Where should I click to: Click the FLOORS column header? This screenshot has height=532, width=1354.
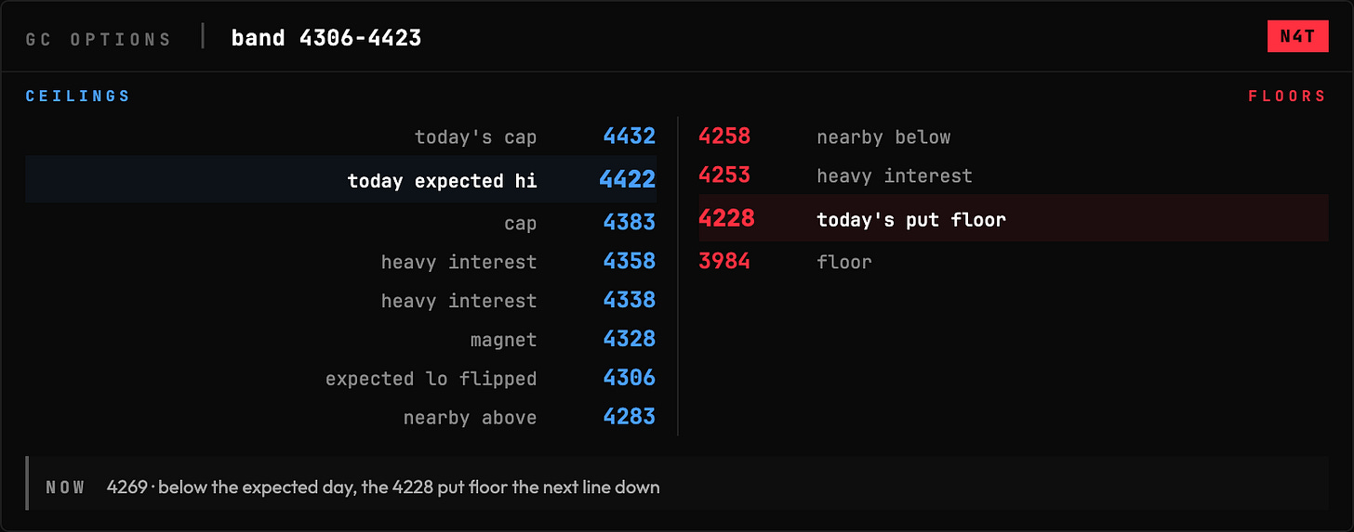tap(1287, 97)
